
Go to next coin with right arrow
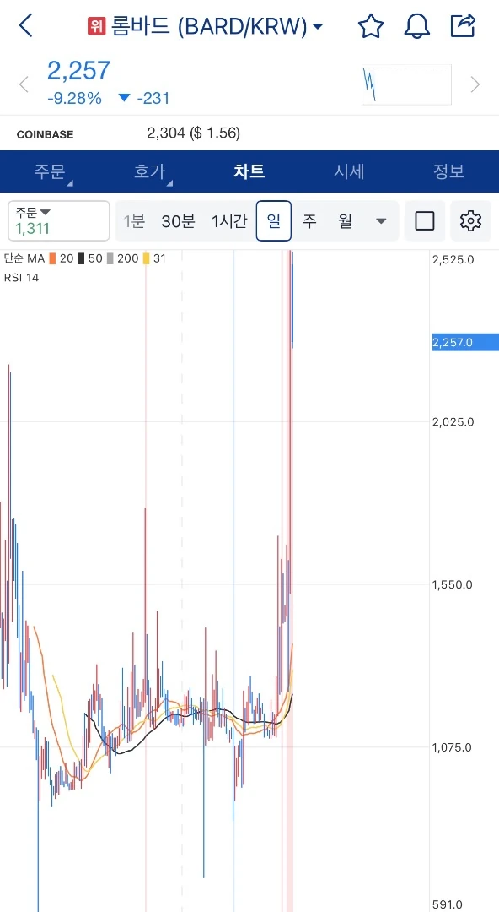pyautogui.click(x=475, y=85)
